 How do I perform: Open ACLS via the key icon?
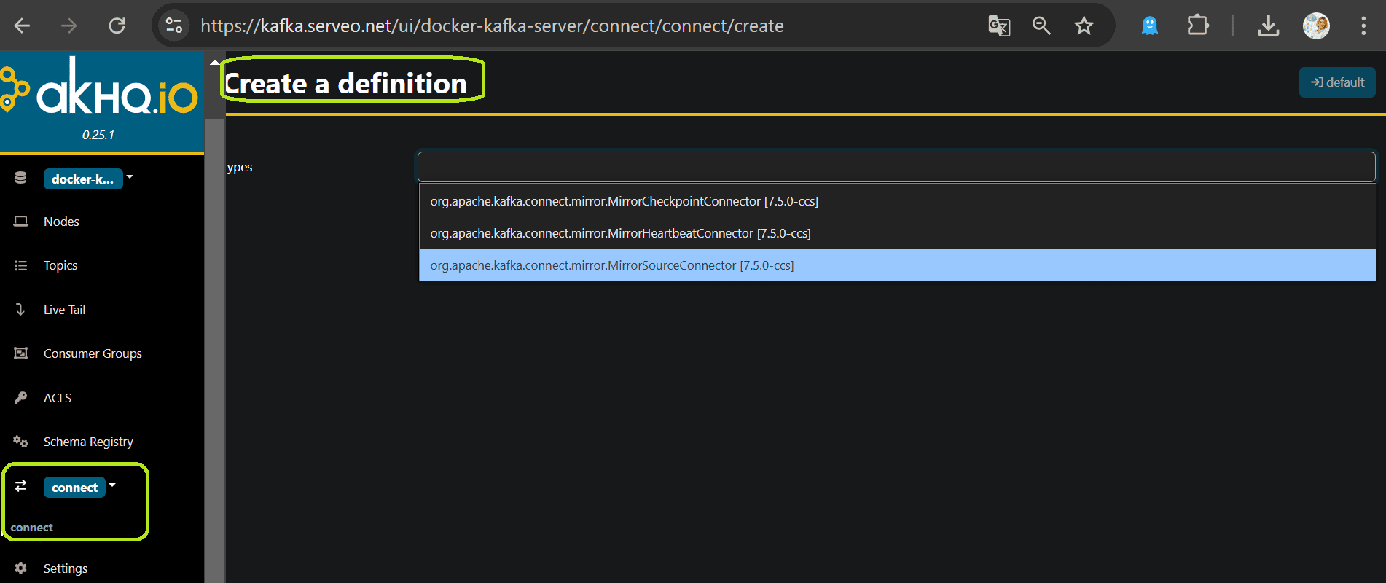(x=21, y=397)
